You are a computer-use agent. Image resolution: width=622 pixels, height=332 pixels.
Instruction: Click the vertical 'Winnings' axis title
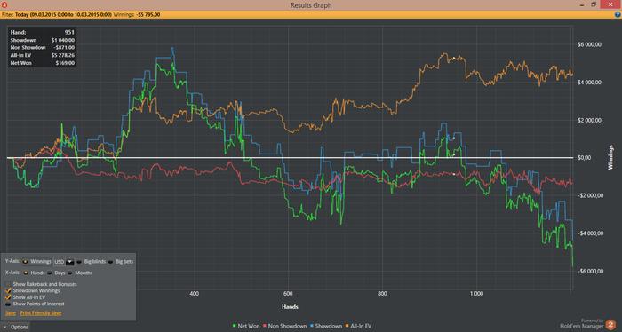(610, 158)
